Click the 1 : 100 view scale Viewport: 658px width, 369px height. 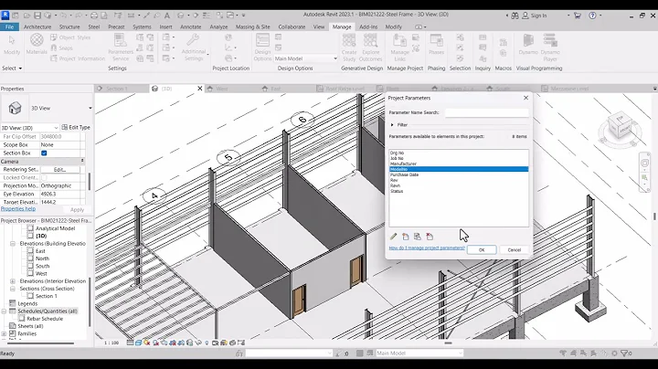111,343
